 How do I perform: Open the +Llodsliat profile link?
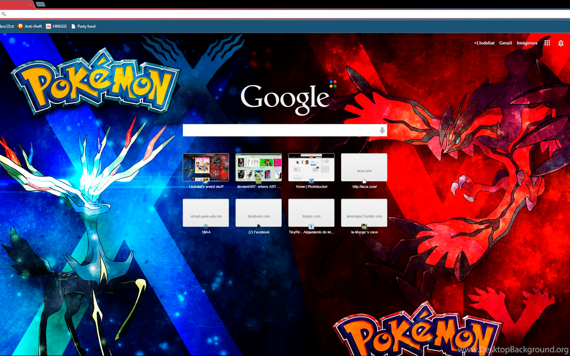click(484, 43)
